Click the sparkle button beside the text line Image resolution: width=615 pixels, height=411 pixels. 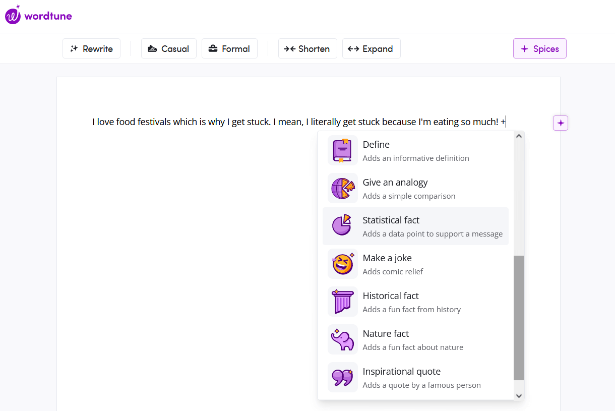pyautogui.click(x=561, y=123)
